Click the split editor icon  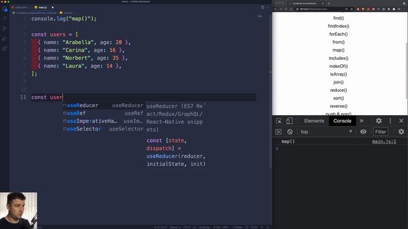point(263,7)
